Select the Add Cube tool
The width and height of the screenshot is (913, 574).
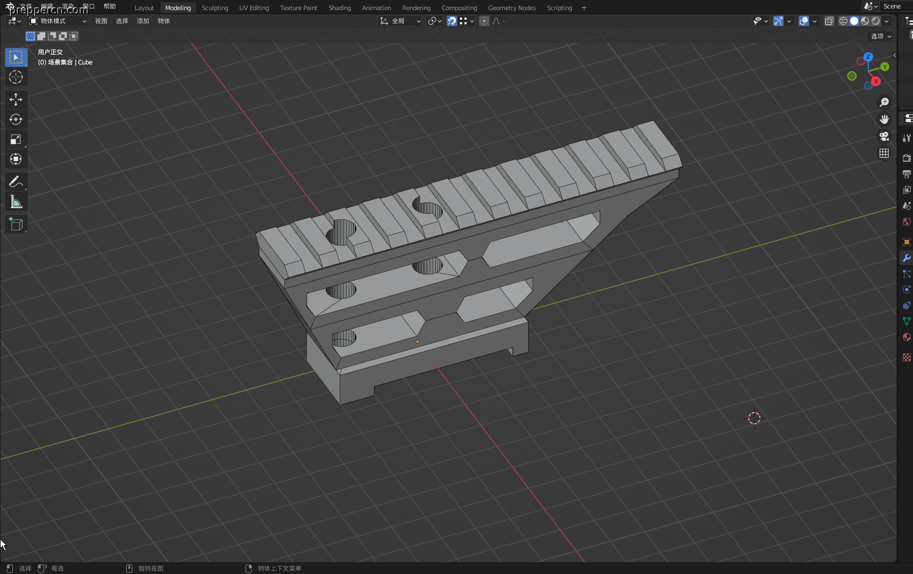click(x=16, y=224)
